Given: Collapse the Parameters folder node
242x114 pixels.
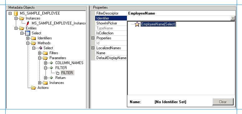Looking at the screenshot, I should 40,58.
